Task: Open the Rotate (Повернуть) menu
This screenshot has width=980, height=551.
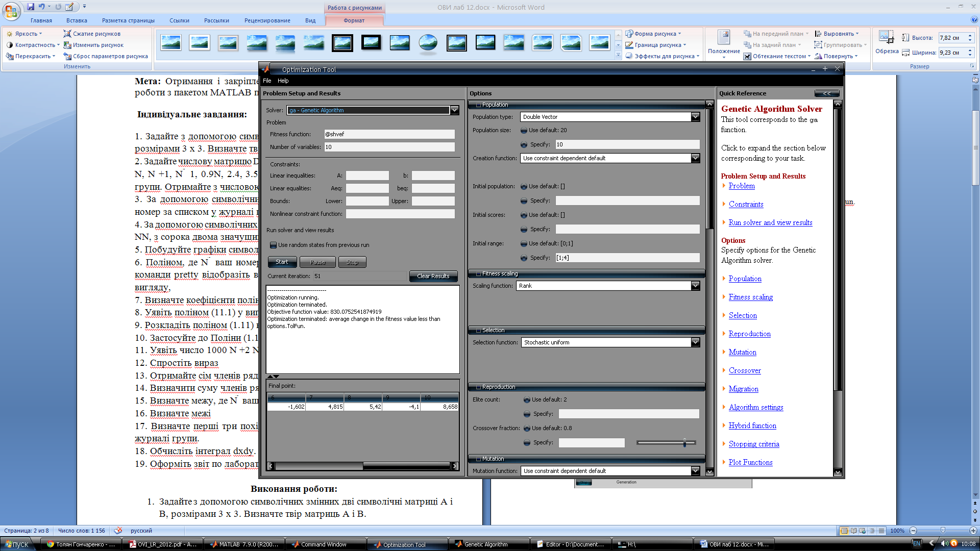Action: click(836, 56)
